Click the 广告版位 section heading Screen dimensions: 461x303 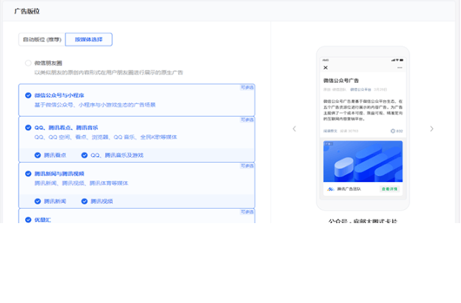coord(27,12)
